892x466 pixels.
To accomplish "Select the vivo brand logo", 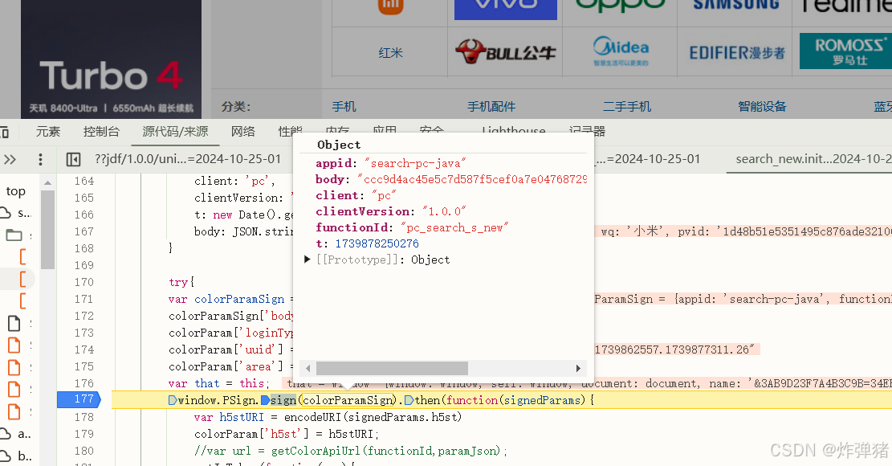I will pos(505,10).
